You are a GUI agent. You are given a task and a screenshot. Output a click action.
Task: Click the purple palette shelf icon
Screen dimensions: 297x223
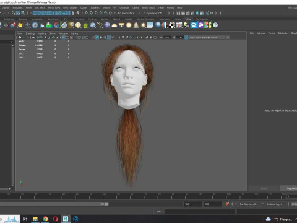(x=201, y=25)
